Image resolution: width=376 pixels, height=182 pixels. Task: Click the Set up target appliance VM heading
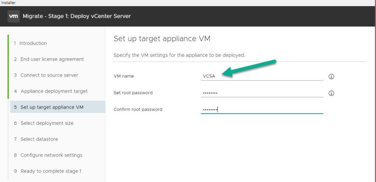[162, 38]
